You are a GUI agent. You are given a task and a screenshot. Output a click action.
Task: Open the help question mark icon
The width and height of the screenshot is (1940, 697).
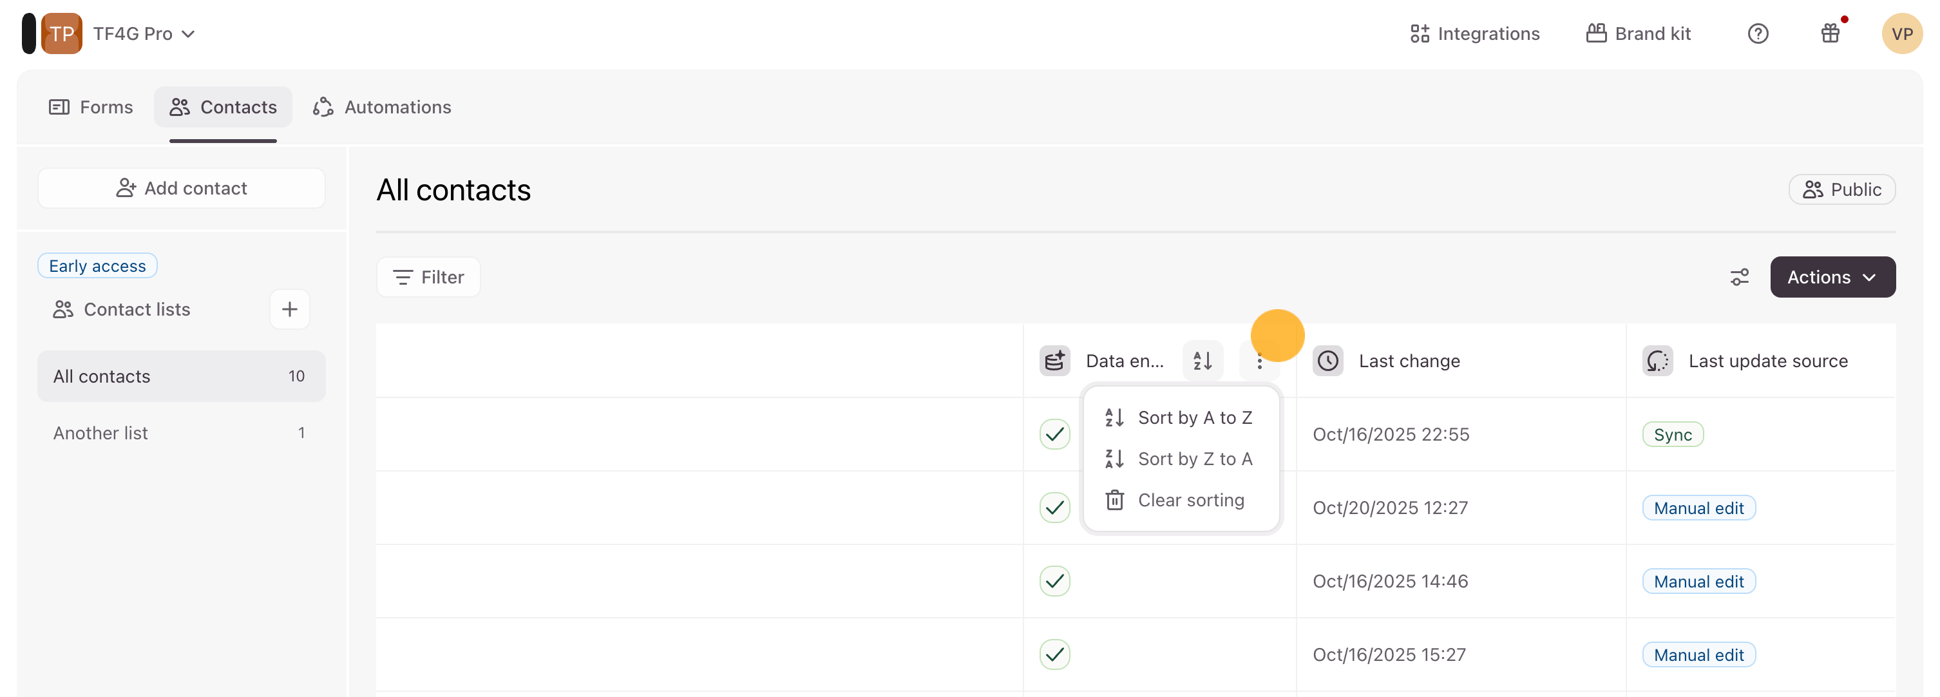[x=1757, y=34]
